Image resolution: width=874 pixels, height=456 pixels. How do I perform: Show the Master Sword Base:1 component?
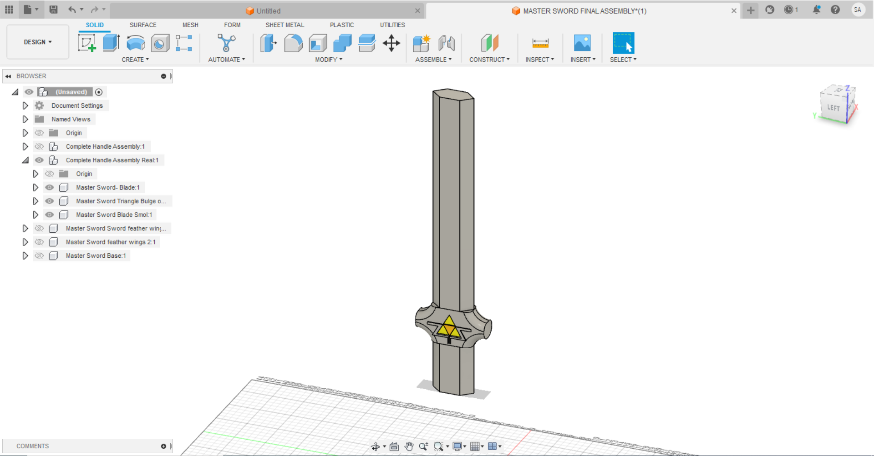coord(40,256)
